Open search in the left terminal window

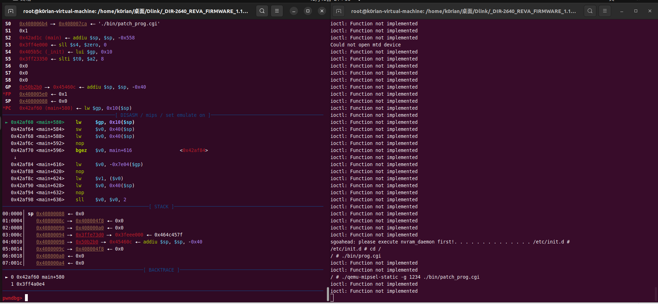262,11
